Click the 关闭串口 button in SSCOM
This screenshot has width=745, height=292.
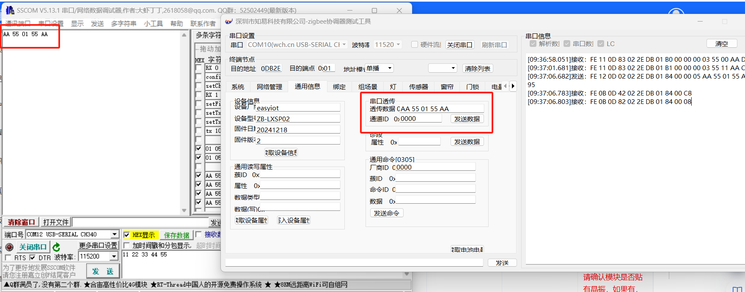pos(33,247)
